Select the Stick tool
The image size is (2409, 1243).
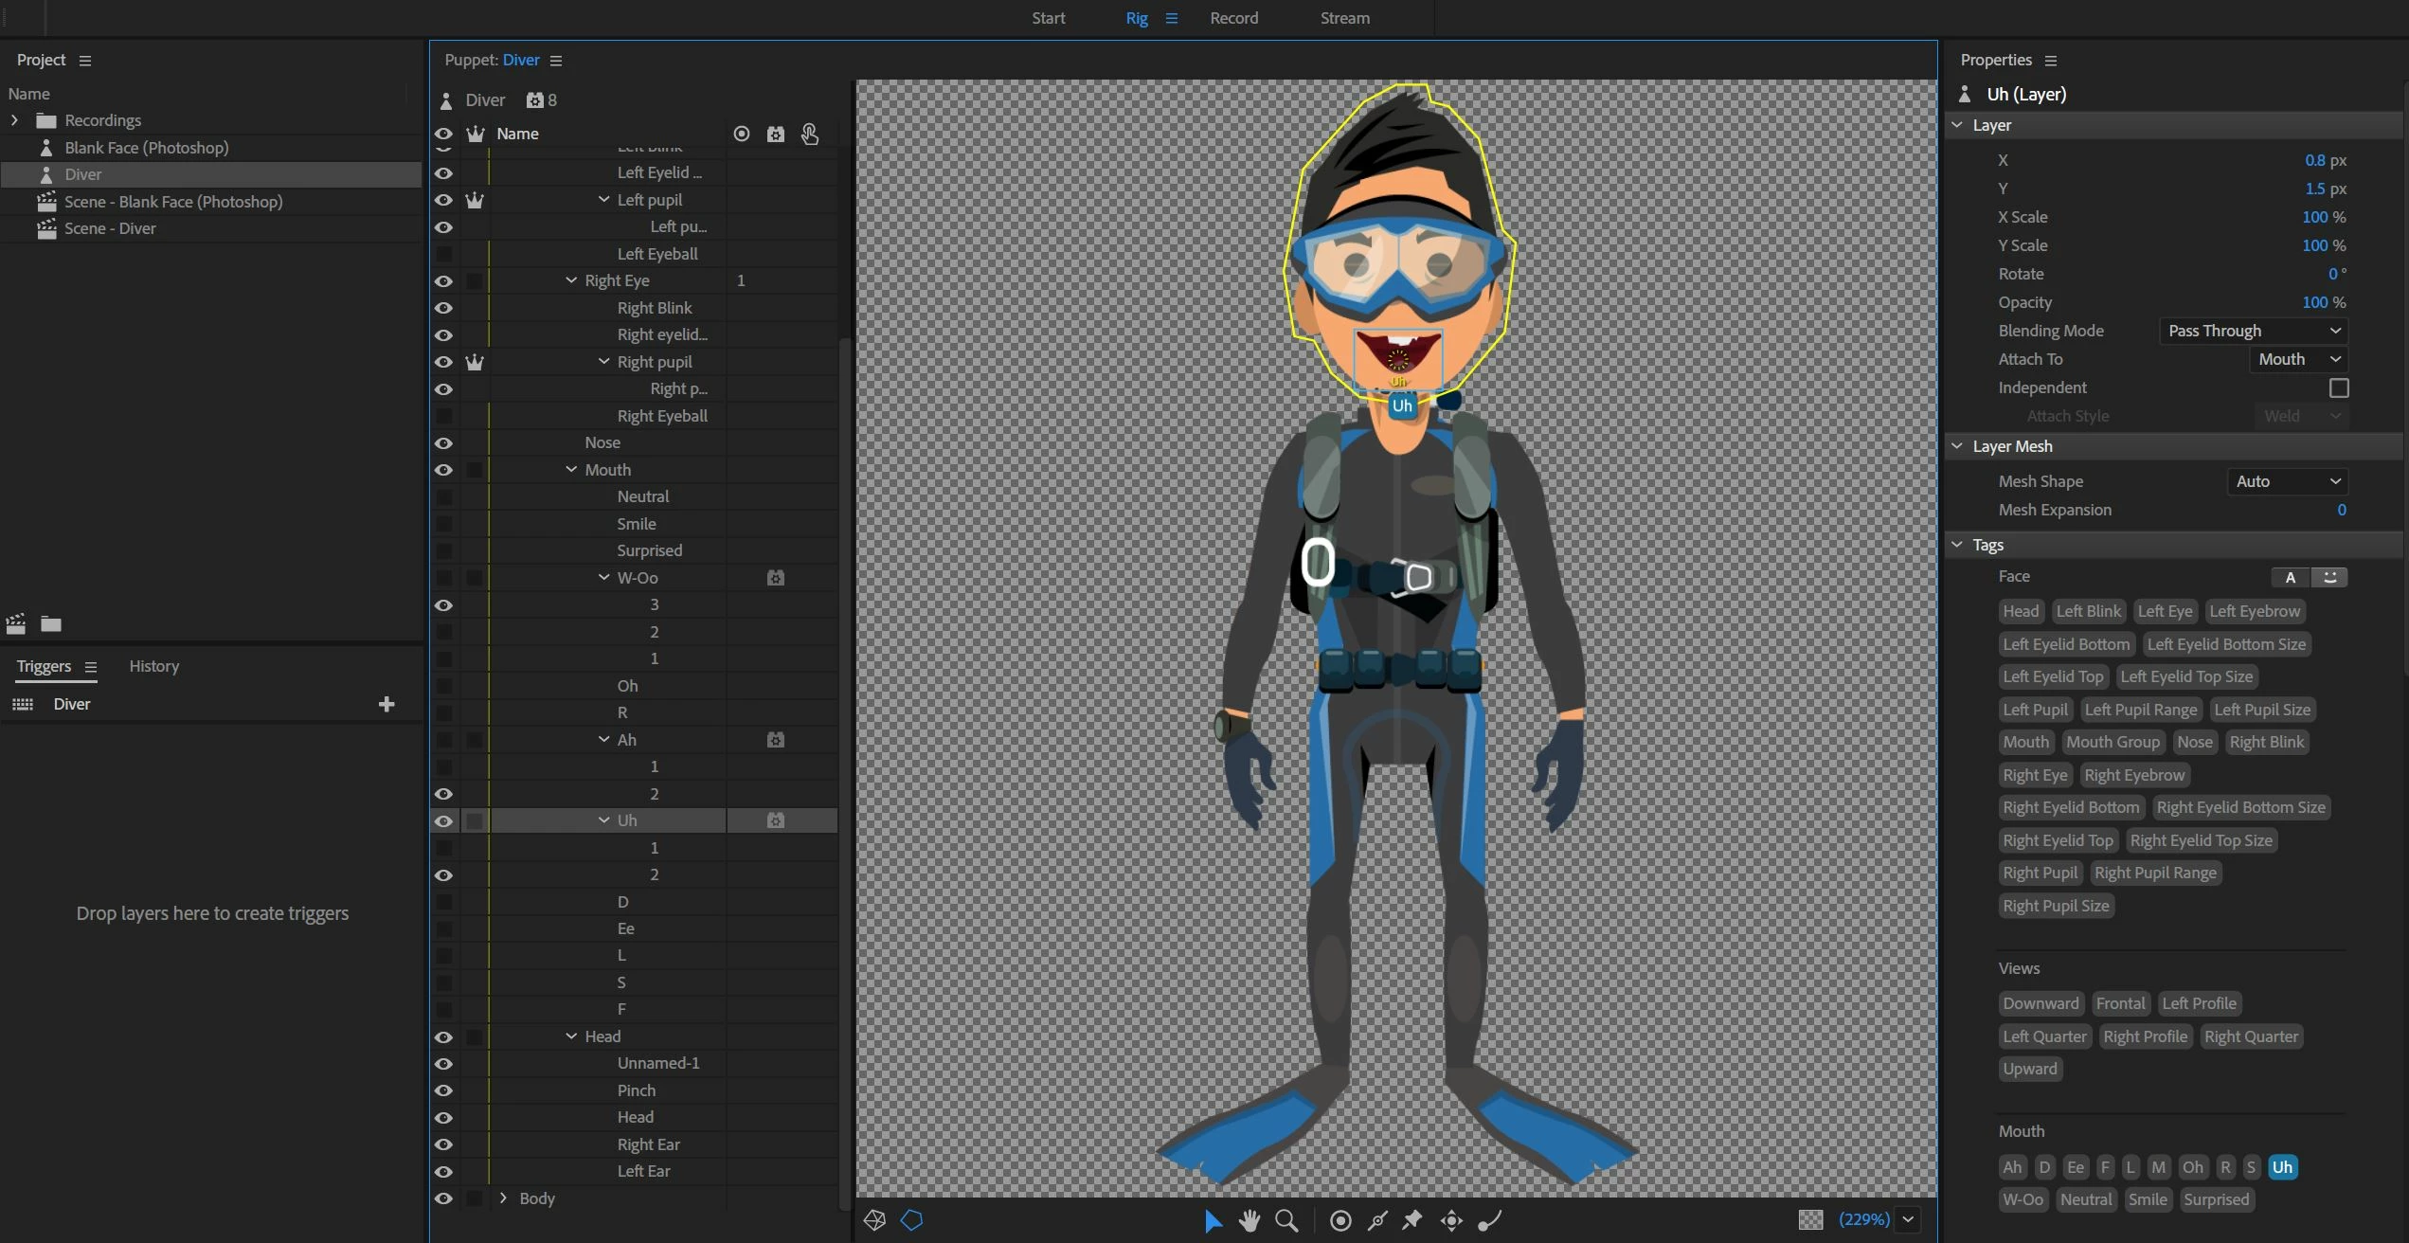[x=1377, y=1220]
